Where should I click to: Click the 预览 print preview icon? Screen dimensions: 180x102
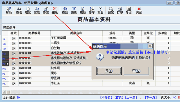(x=111, y=10)
